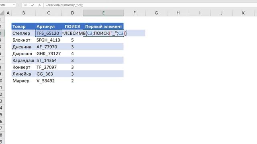Image resolution: width=257 pixels, height=144 pixels.
Task: Open the Name Box dropdown arrow
Action: [14, 5]
